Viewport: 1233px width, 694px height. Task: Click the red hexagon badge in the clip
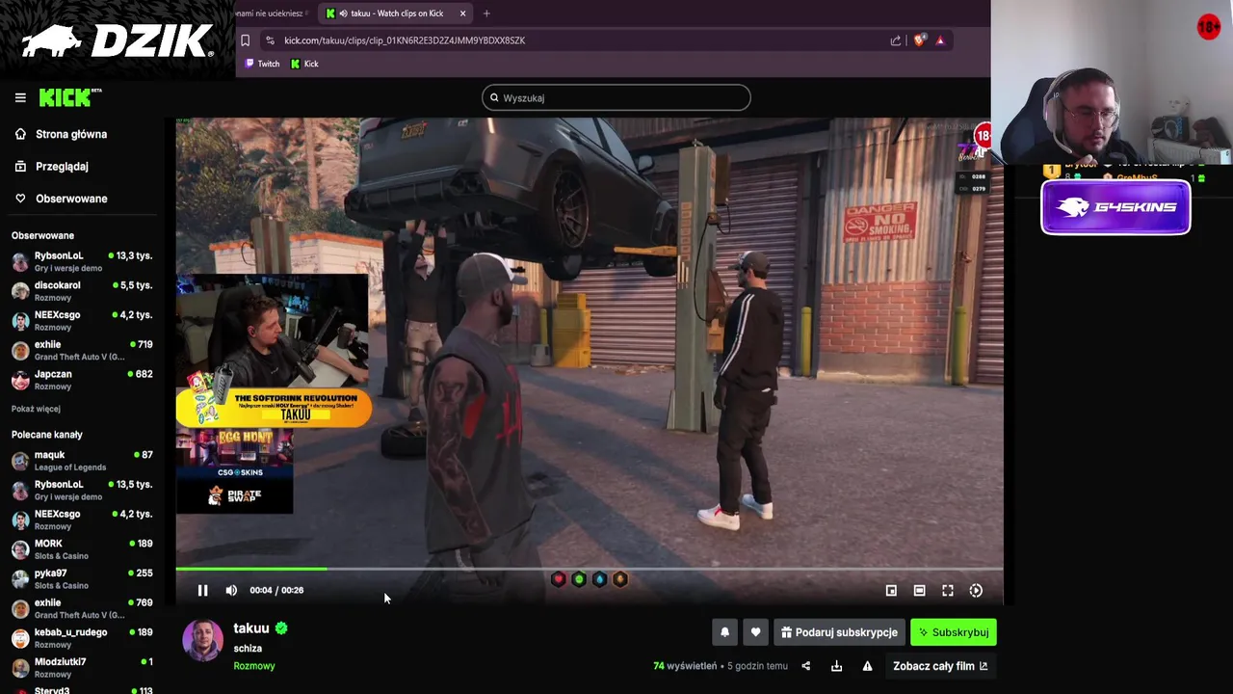tap(558, 579)
